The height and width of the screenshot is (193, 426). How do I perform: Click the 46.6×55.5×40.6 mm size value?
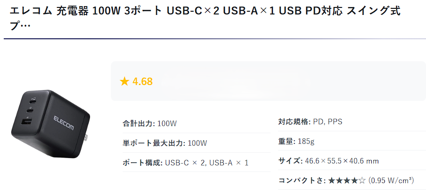point(342,161)
